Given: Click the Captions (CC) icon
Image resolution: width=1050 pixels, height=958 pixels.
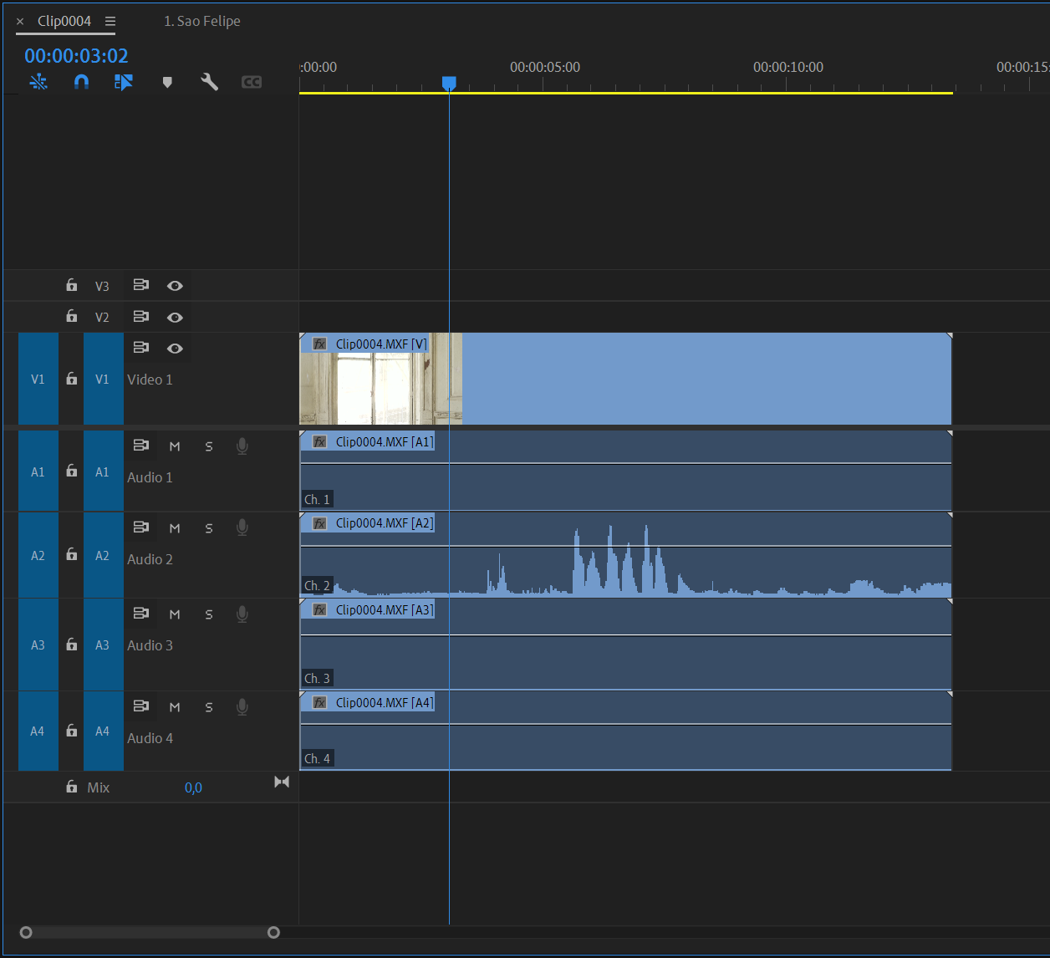Looking at the screenshot, I should (x=251, y=81).
